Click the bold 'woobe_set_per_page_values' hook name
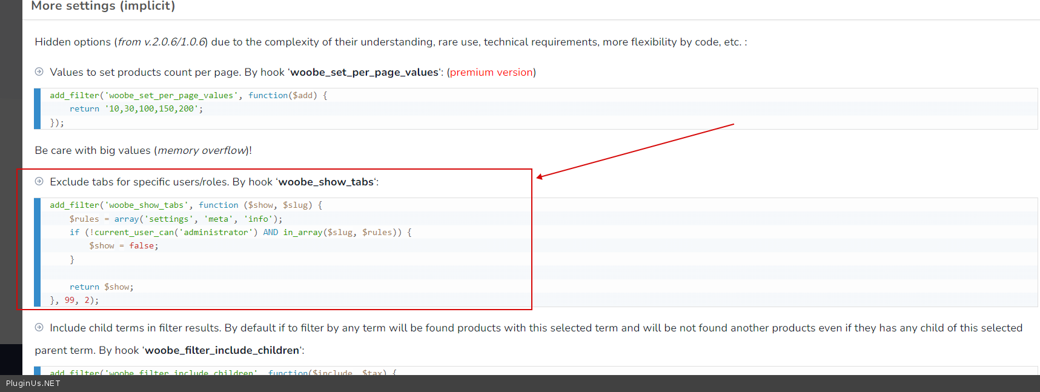Viewport: 1040px width, 392px height. tap(364, 73)
